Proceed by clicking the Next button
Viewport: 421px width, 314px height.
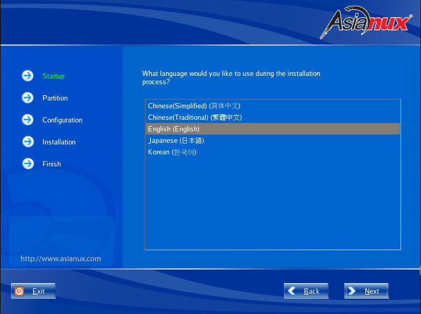[366, 291]
